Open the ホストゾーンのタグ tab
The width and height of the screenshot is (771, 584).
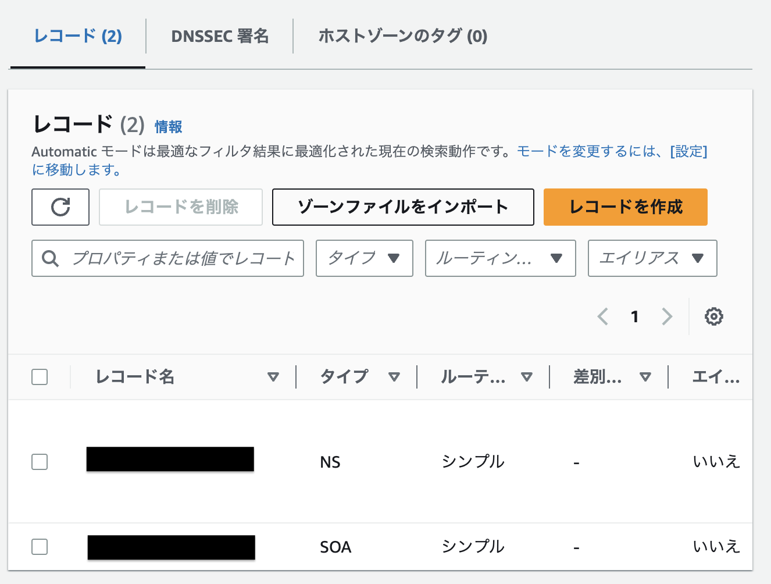coord(402,36)
